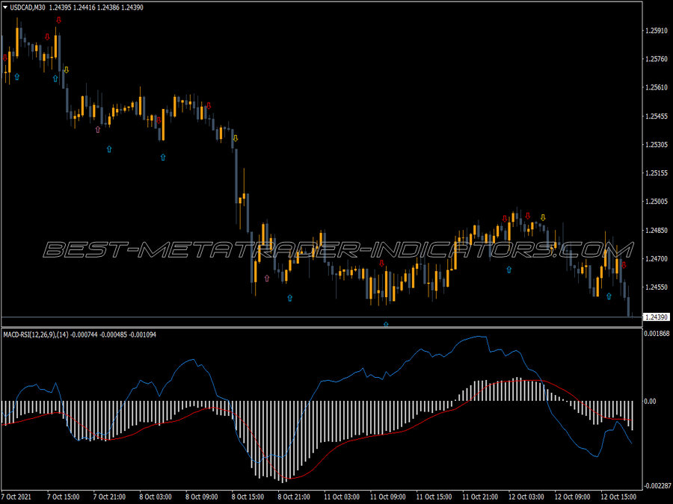Viewport: 673px width, 504px height.
Task: Click the 0.00 indicator zero level label
Action: coord(651,401)
